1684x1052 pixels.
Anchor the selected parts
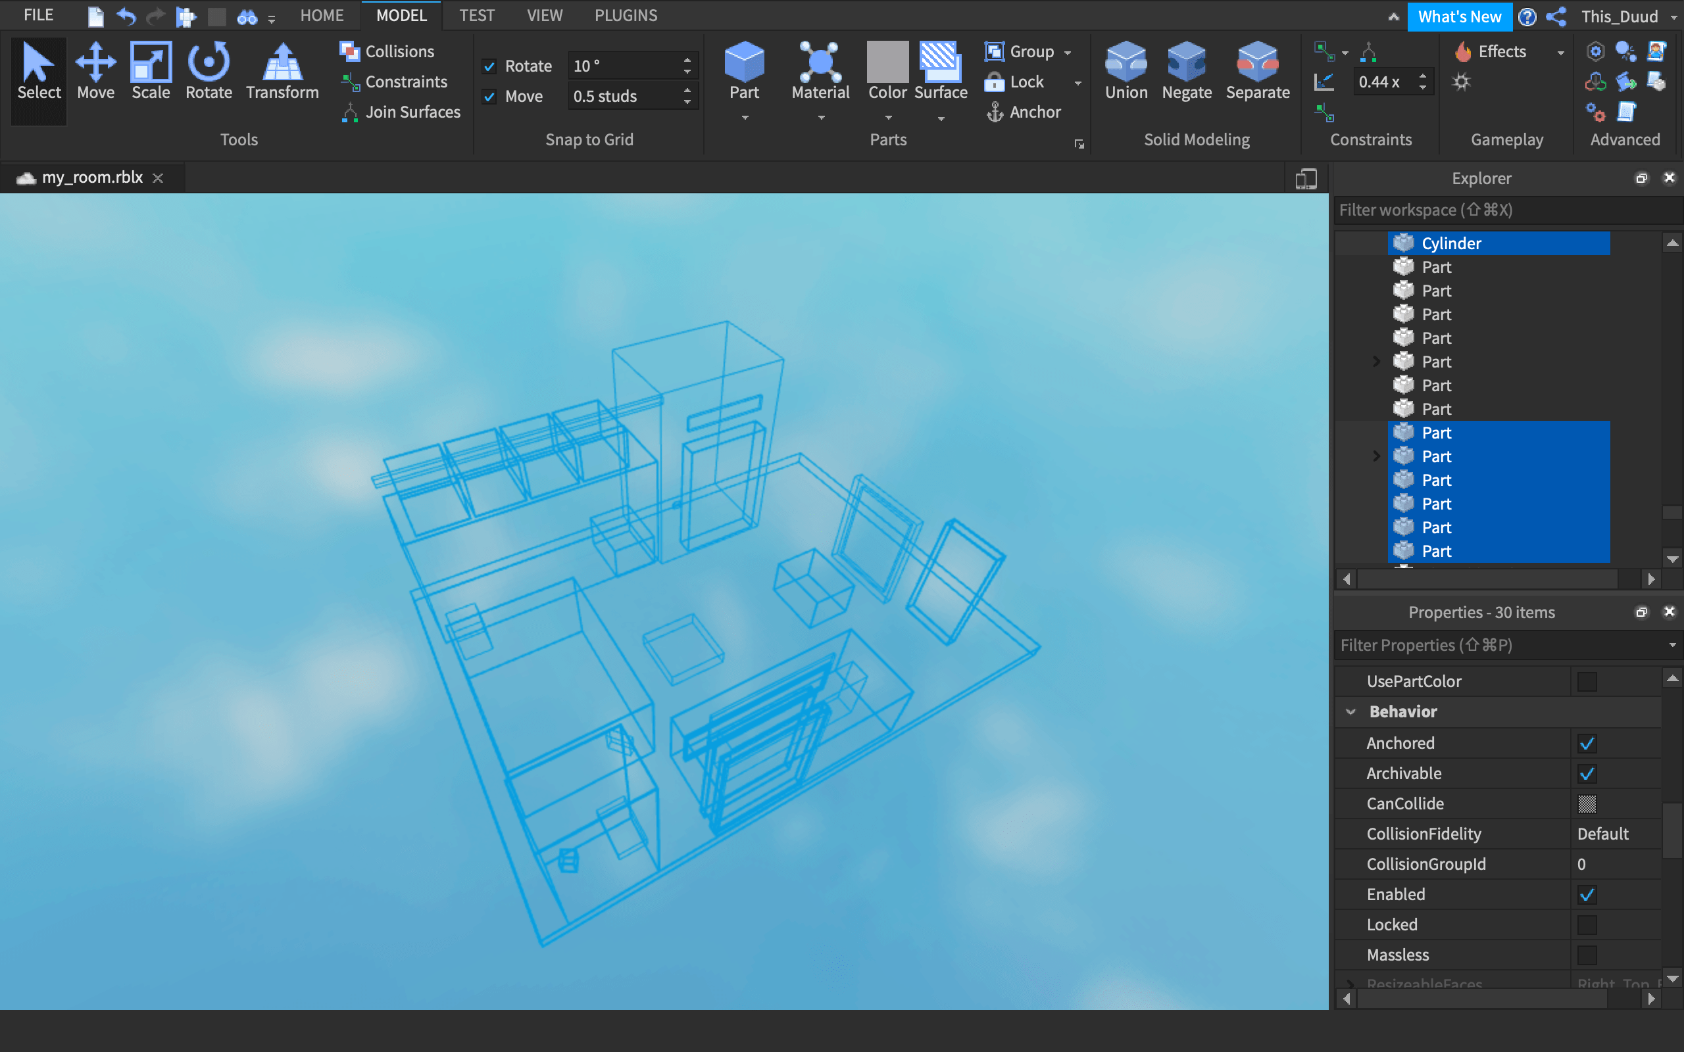(1024, 112)
